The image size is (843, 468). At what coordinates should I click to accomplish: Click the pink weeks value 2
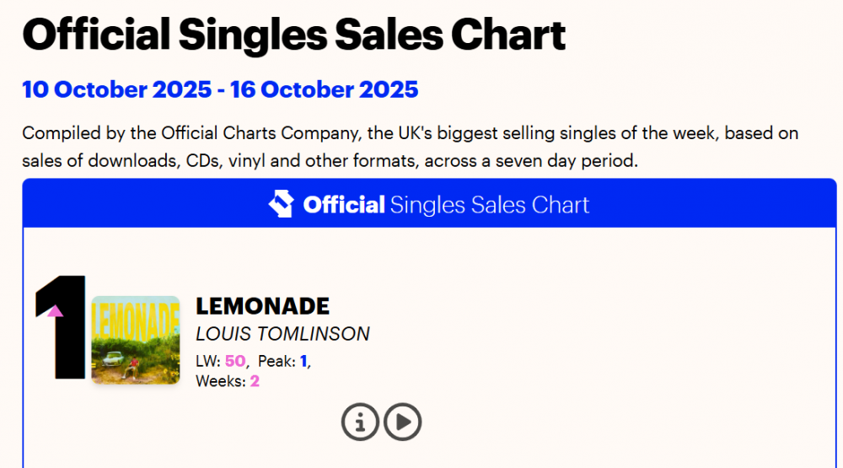point(255,381)
